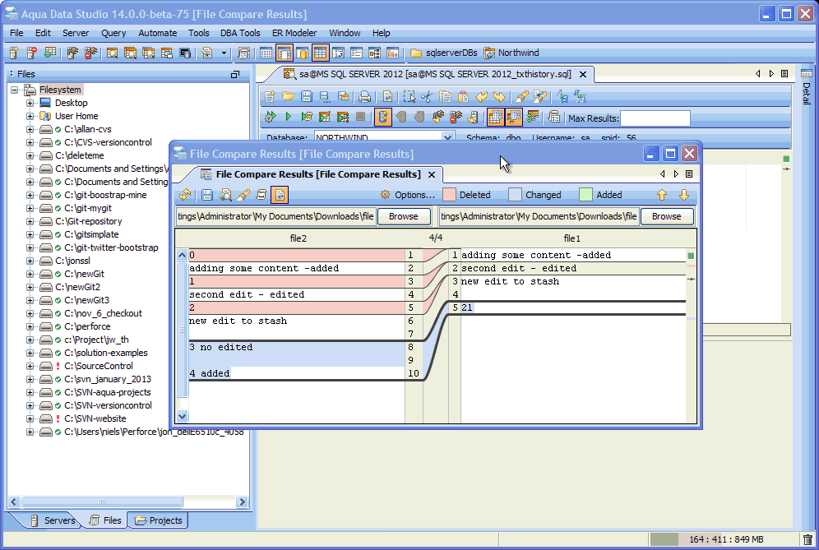Click the trash garbage collect icon in status bar
The width and height of the screenshot is (819, 550).
(807, 539)
